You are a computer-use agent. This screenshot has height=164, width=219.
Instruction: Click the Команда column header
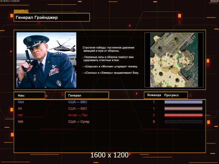click(154, 95)
